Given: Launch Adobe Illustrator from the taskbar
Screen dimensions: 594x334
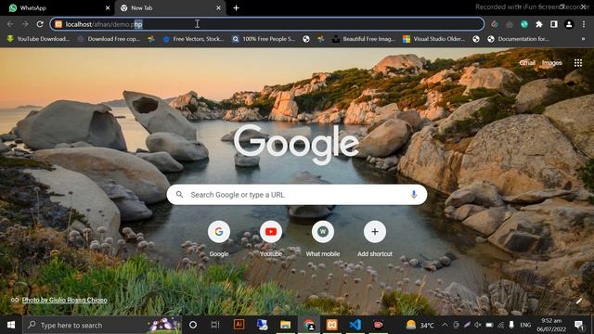Looking at the screenshot, I should [x=239, y=325].
